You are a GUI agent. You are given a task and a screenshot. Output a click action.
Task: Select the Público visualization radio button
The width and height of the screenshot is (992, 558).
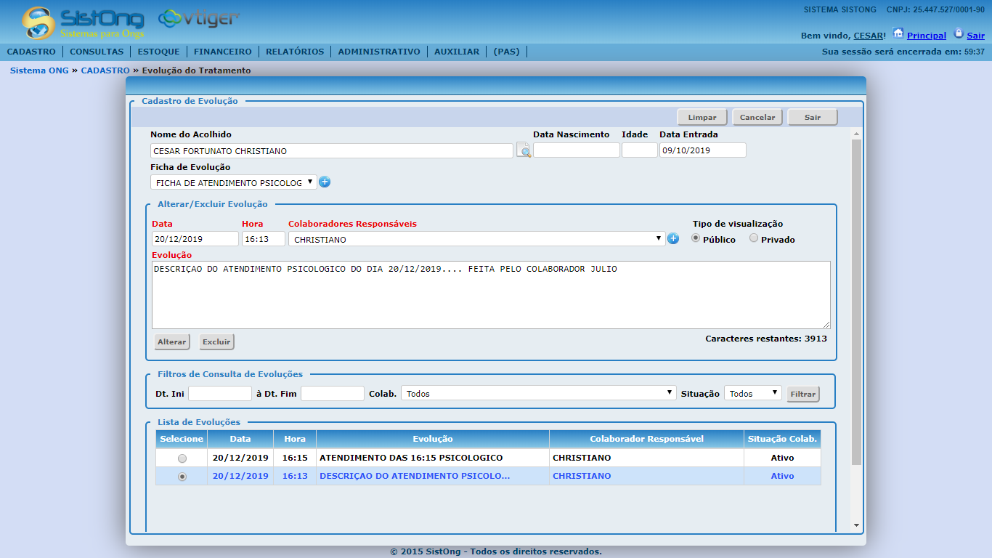pos(696,238)
